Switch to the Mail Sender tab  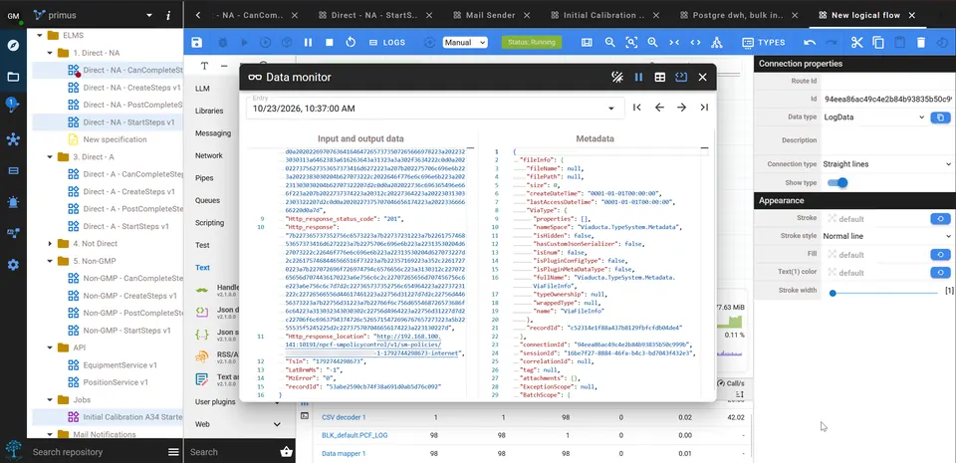[x=491, y=15]
